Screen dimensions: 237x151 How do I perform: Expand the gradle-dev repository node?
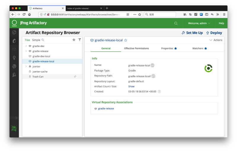tap(26, 46)
